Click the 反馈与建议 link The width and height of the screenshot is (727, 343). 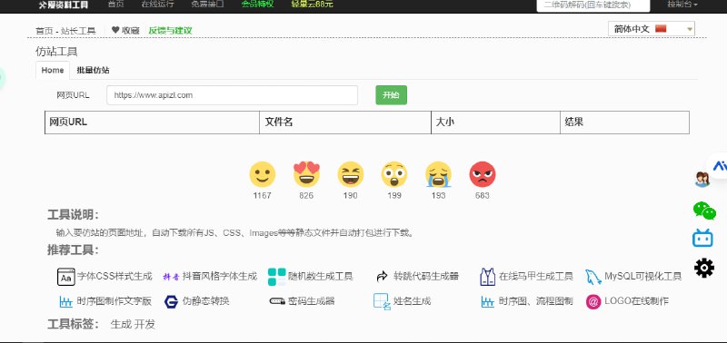pos(170,31)
